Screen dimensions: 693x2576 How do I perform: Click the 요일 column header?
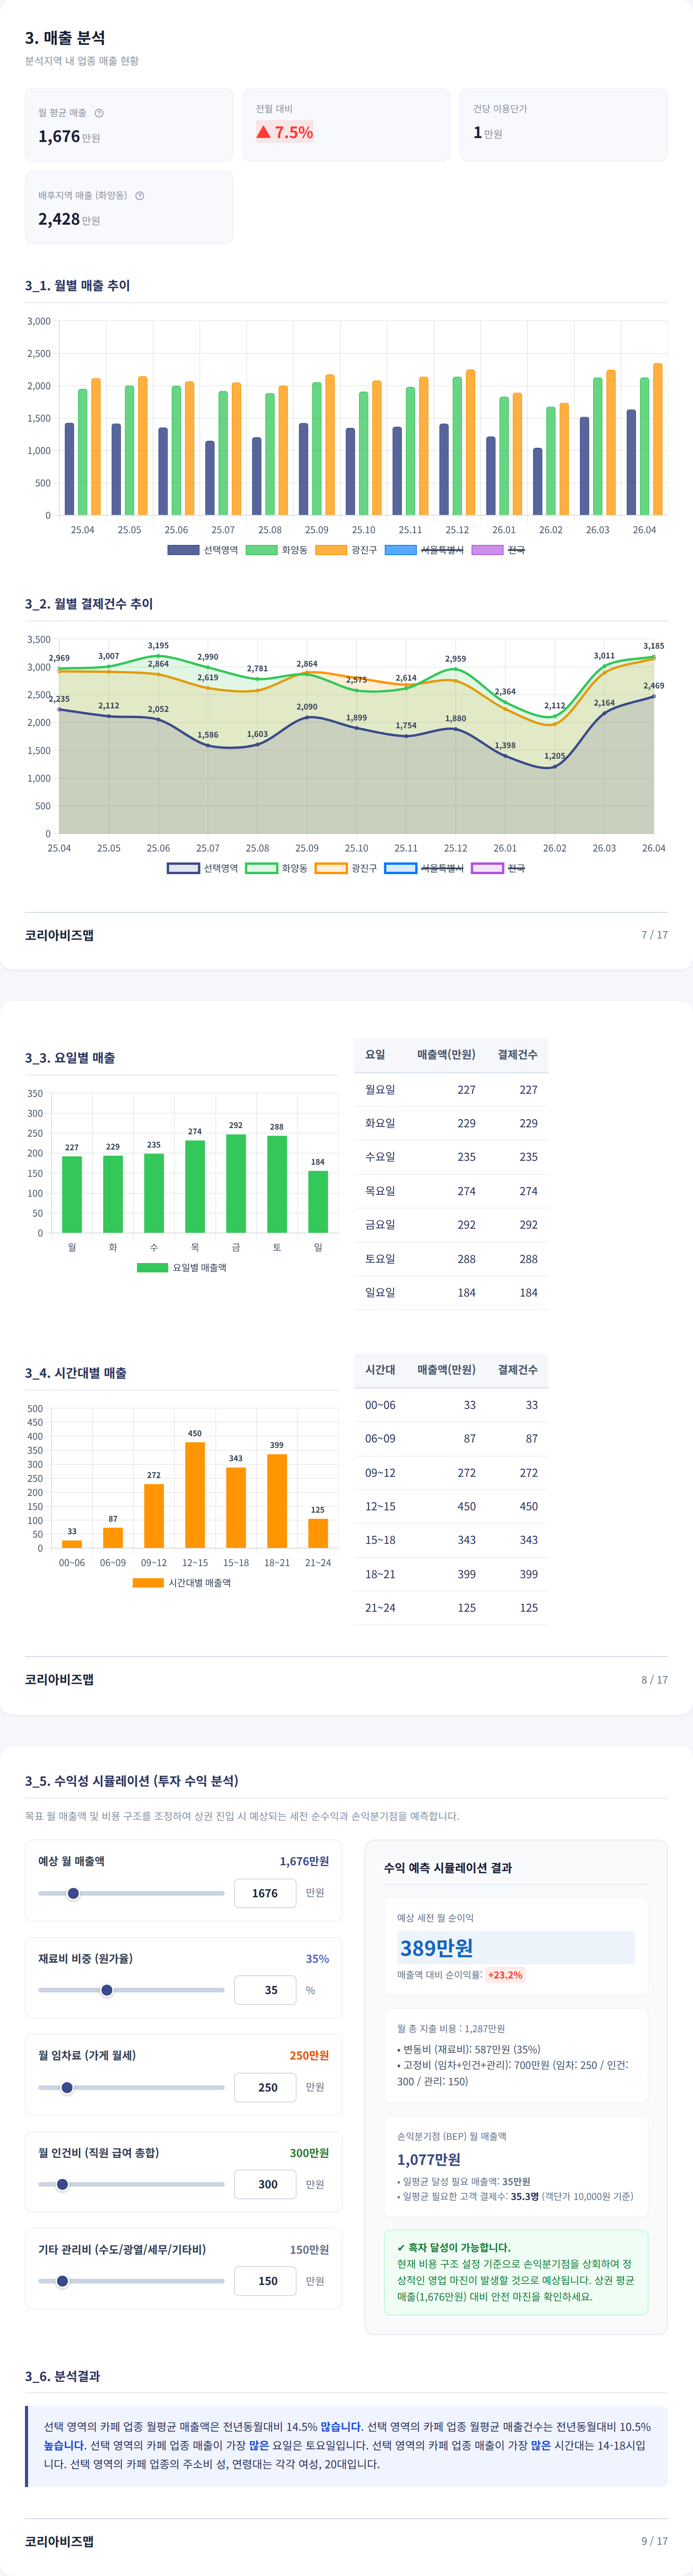(375, 1055)
